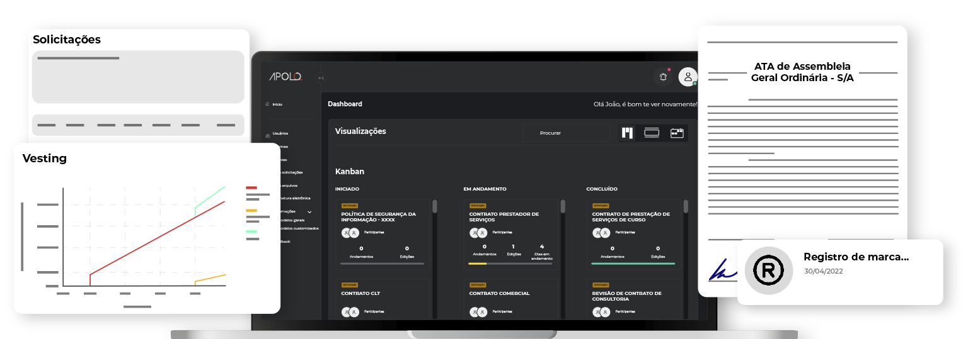Click the registered trademark icon on card

768,271
